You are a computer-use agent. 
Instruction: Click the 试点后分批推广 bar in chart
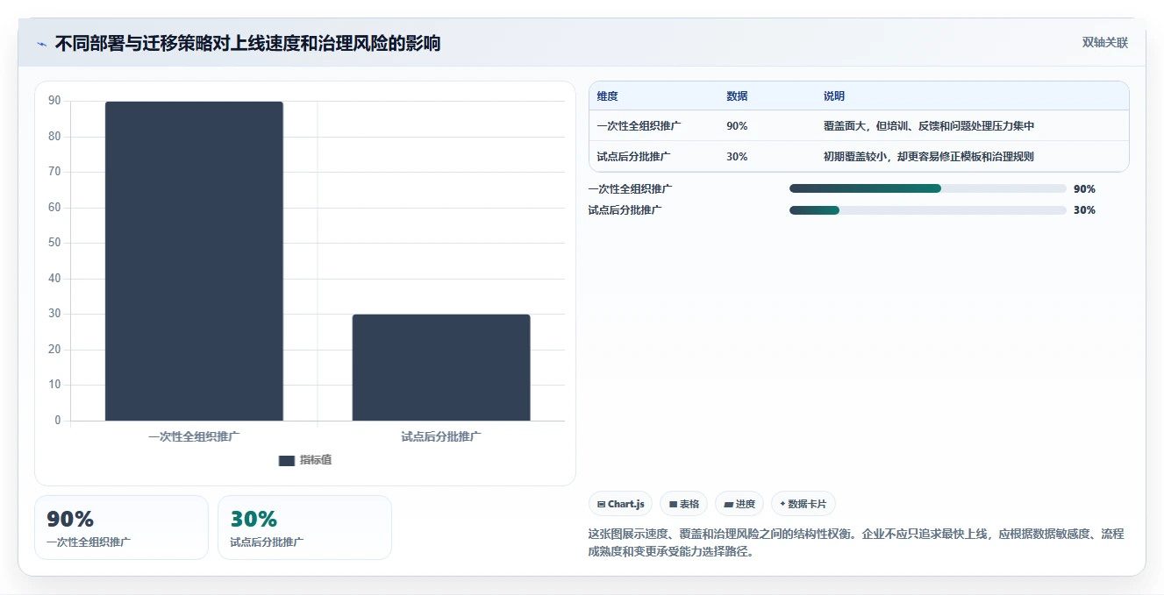coord(441,367)
